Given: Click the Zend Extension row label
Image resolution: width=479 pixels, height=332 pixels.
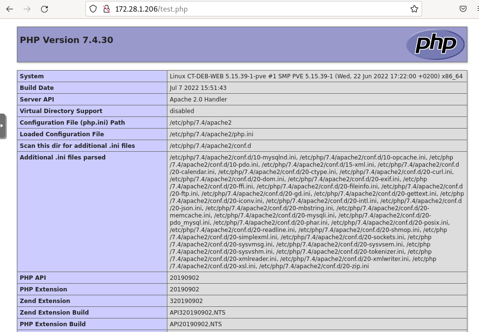Looking at the screenshot, I should click(45, 301).
